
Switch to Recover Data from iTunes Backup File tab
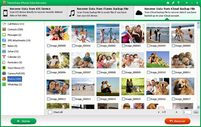click(x=100, y=13)
